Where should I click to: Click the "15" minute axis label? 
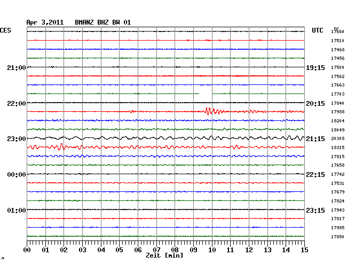tap(304, 250)
